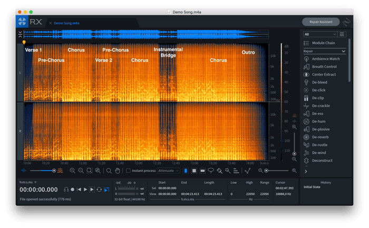Open the Module Chain
Viewport: 369px width, 228px height.
pyautogui.click(x=319, y=43)
